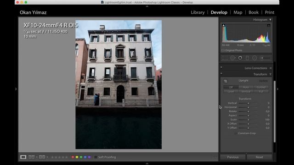Show the bottom filmstrip panel
The width and height of the screenshot is (294, 165).
click(147, 164)
